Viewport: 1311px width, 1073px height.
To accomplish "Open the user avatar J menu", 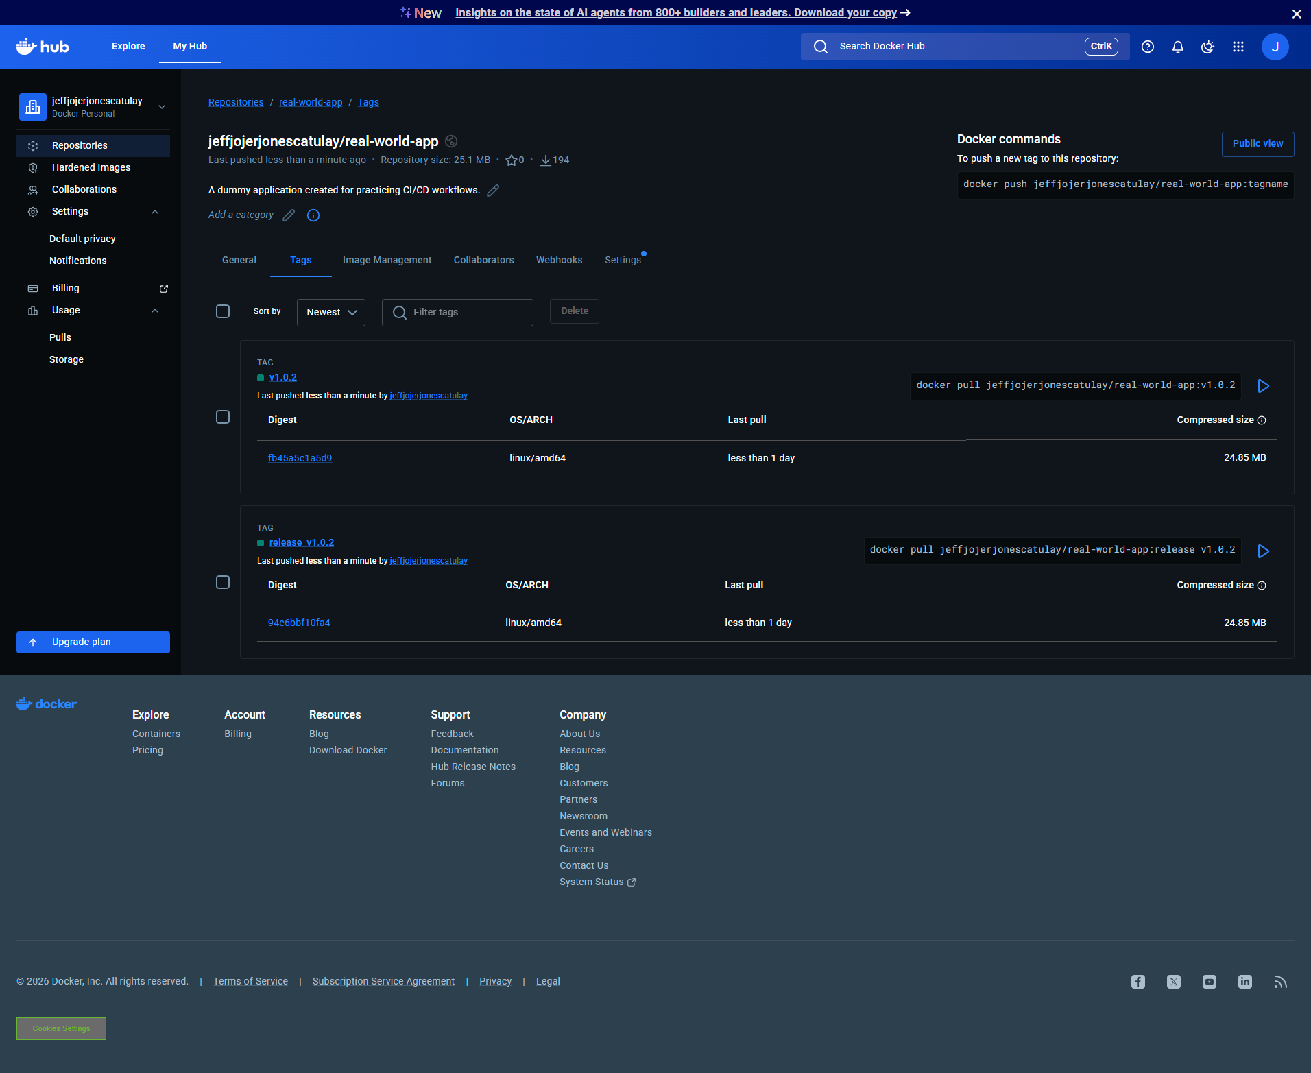I will click(x=1275, y=47).
